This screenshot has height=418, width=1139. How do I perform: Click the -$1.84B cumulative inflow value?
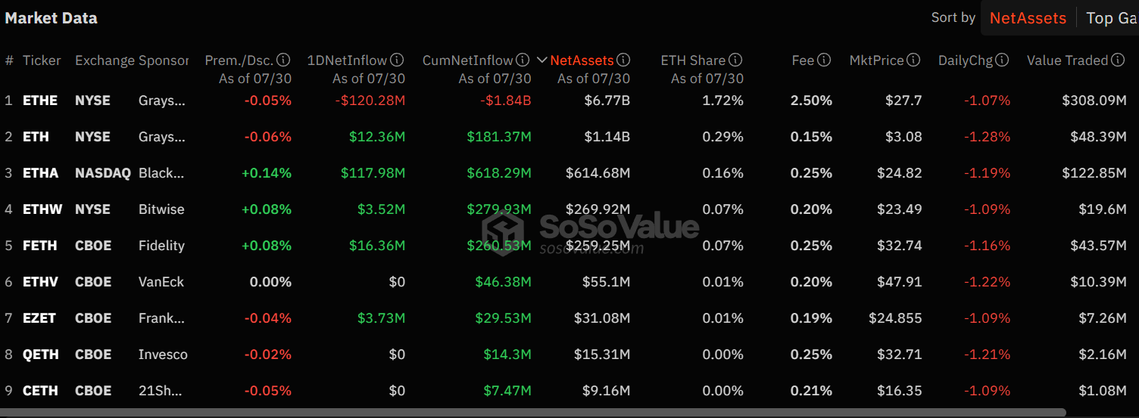[x=505, y=101]
